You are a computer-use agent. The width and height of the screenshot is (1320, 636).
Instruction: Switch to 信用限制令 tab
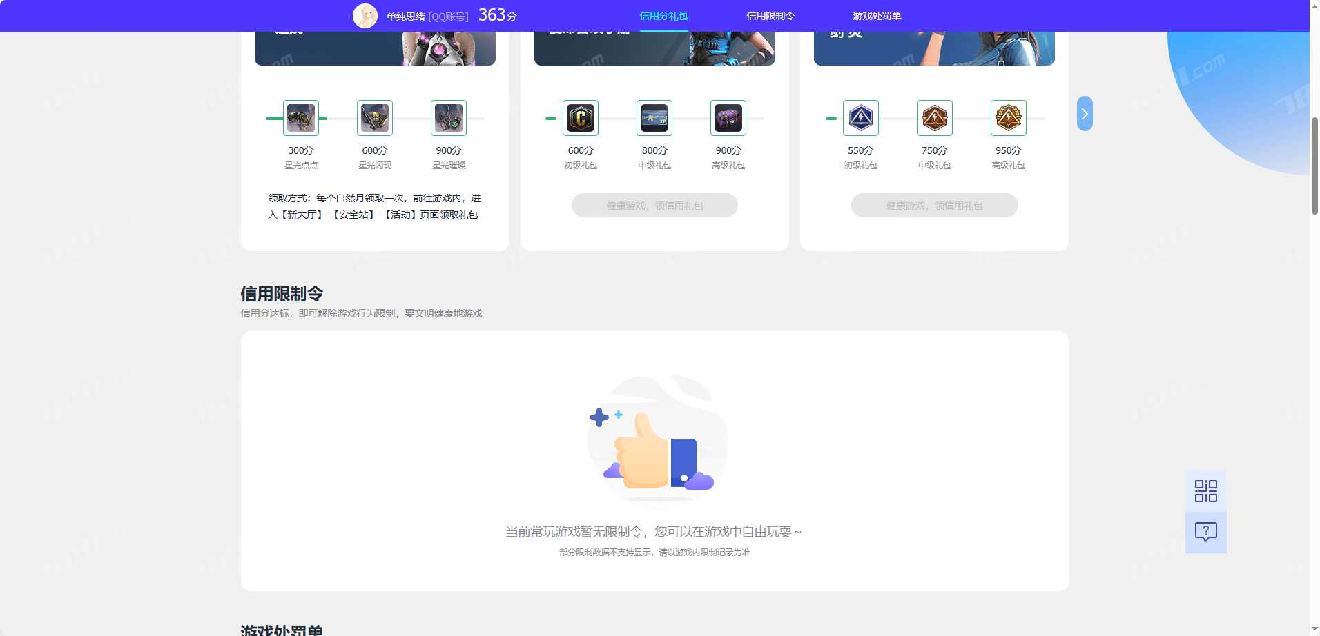coord(770,16)
